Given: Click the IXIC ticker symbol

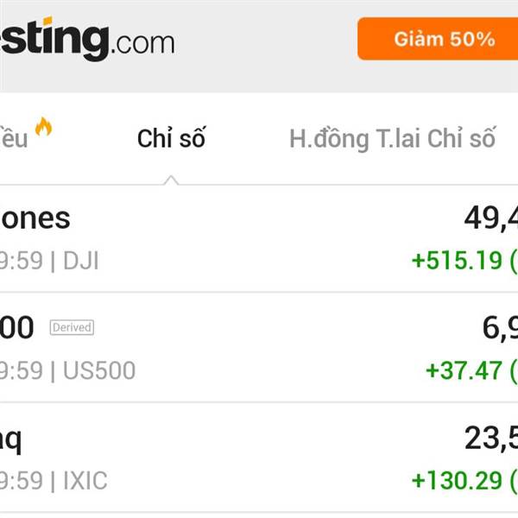Looking at the screenshot, I should pyautogui.click(x=85, y=480).
